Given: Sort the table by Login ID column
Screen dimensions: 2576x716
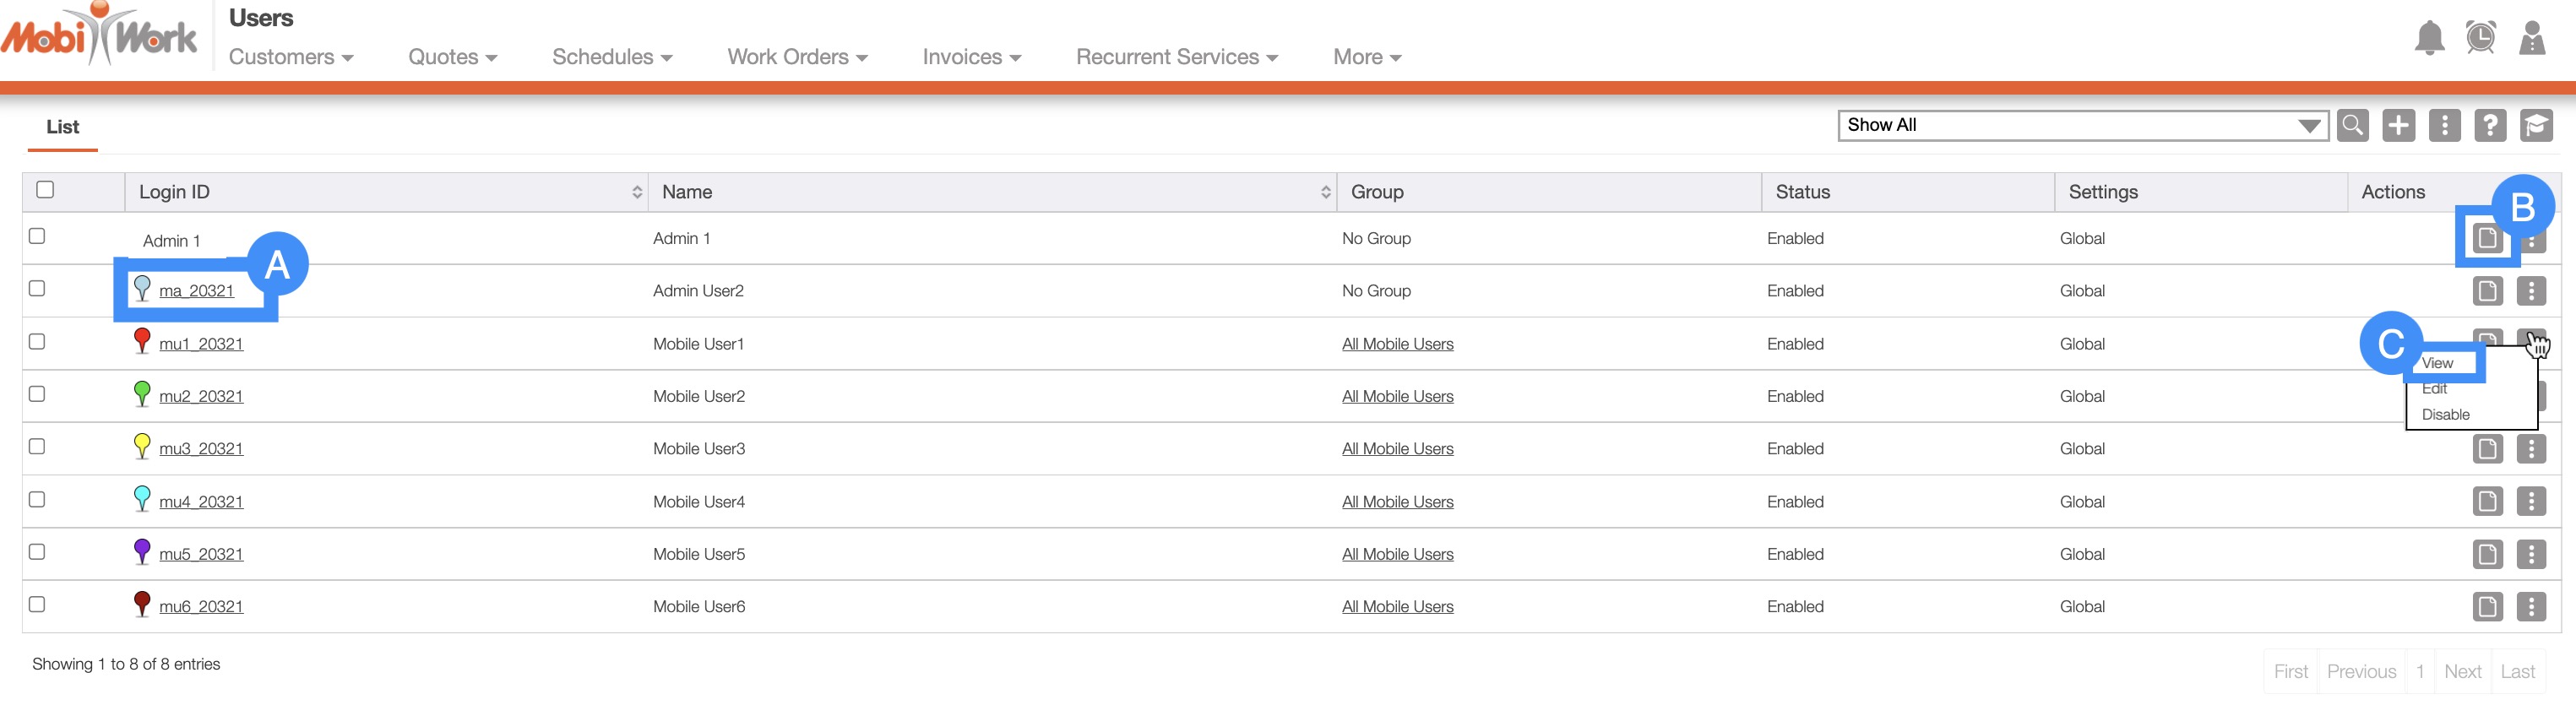Looking at the screenshot, I should click(636, 192).
